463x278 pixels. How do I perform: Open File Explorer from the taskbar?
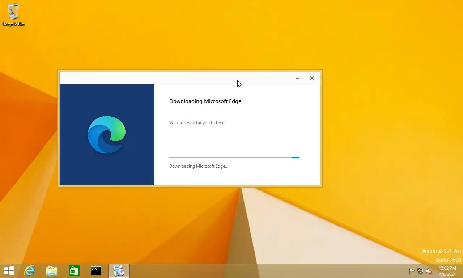[52, 271]
